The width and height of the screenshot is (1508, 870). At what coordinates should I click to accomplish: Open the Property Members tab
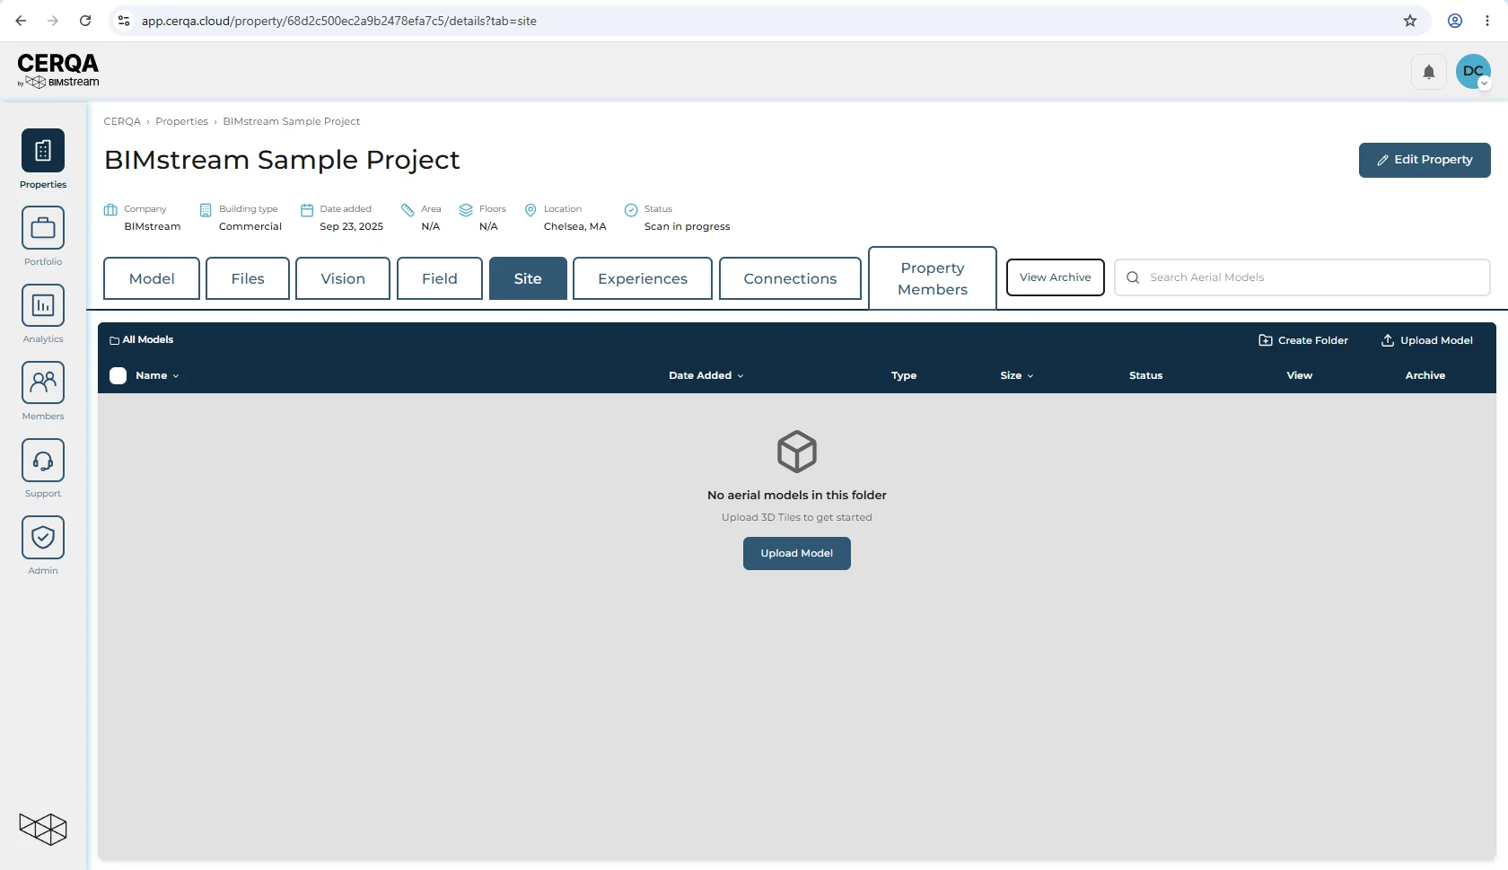point(933,278)
